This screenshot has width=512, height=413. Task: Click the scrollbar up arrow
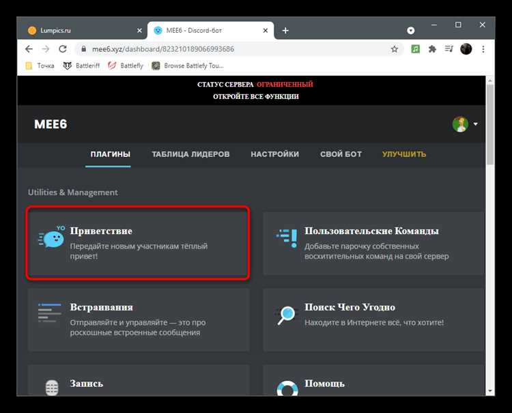coord(489,80)
